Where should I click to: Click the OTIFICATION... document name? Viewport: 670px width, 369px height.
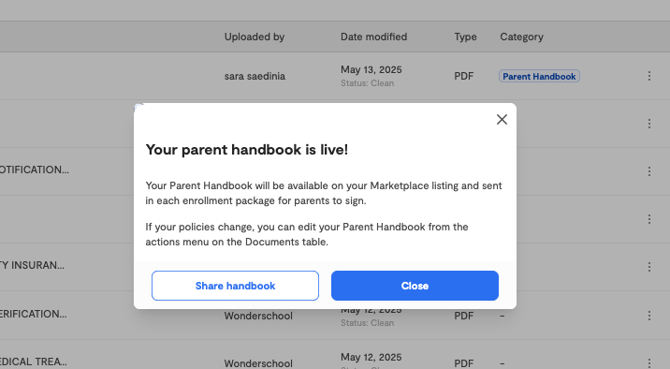(x=35, y=170)
